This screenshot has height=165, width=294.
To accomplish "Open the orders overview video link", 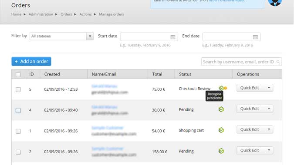I will 226,1.
